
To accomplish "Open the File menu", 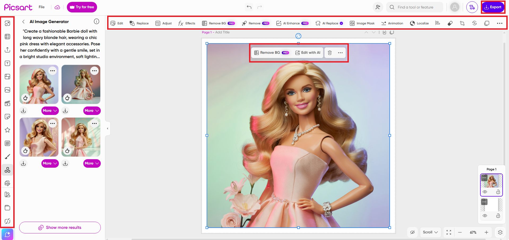I will 41,7.
